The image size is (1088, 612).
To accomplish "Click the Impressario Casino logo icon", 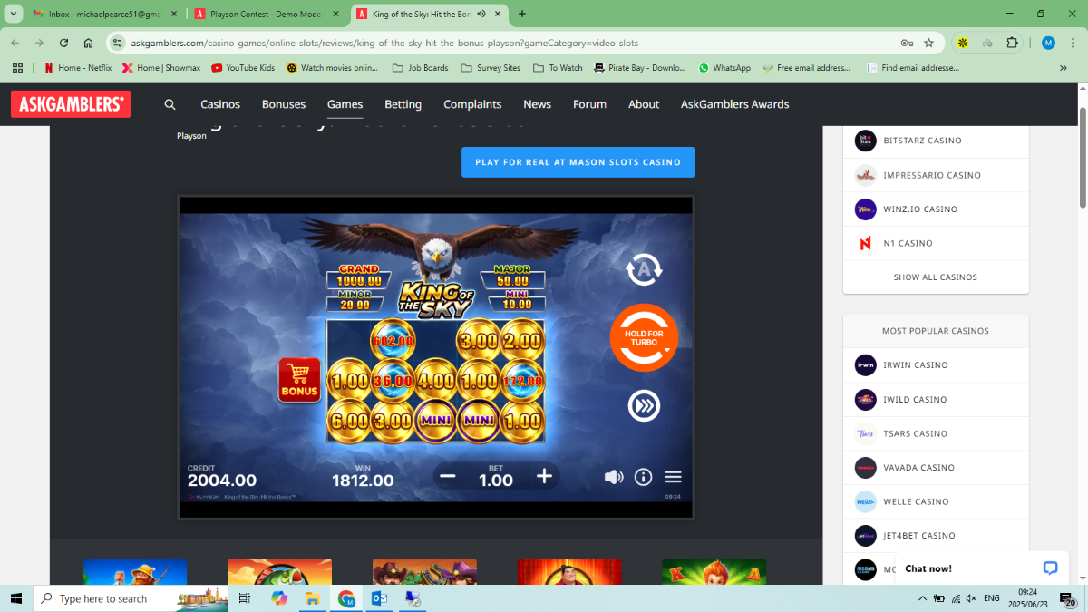I will click(866, 175).
